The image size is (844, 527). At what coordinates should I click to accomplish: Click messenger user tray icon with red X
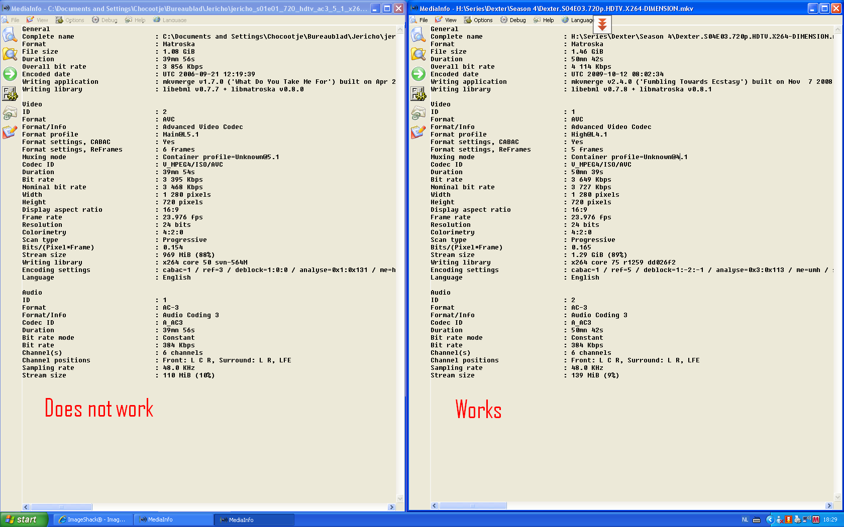coord(780,519)
